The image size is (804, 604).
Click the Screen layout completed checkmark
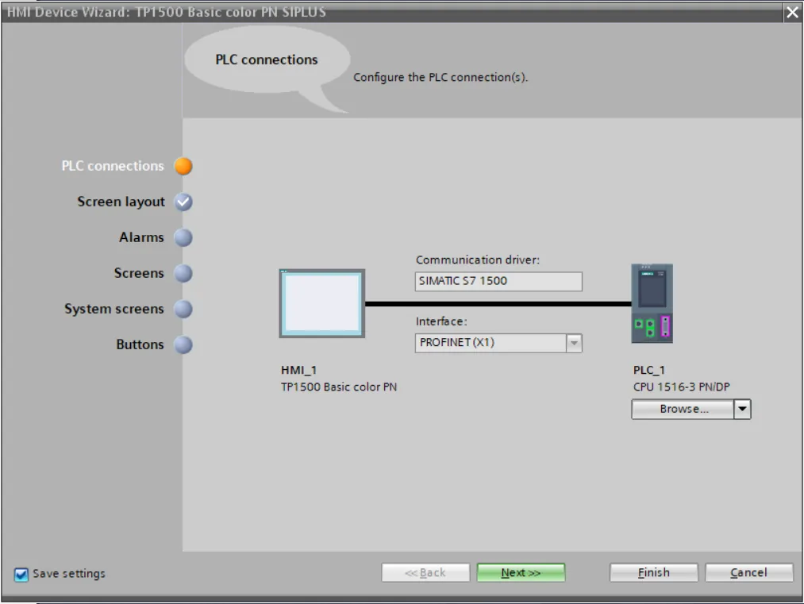point(183,202)
